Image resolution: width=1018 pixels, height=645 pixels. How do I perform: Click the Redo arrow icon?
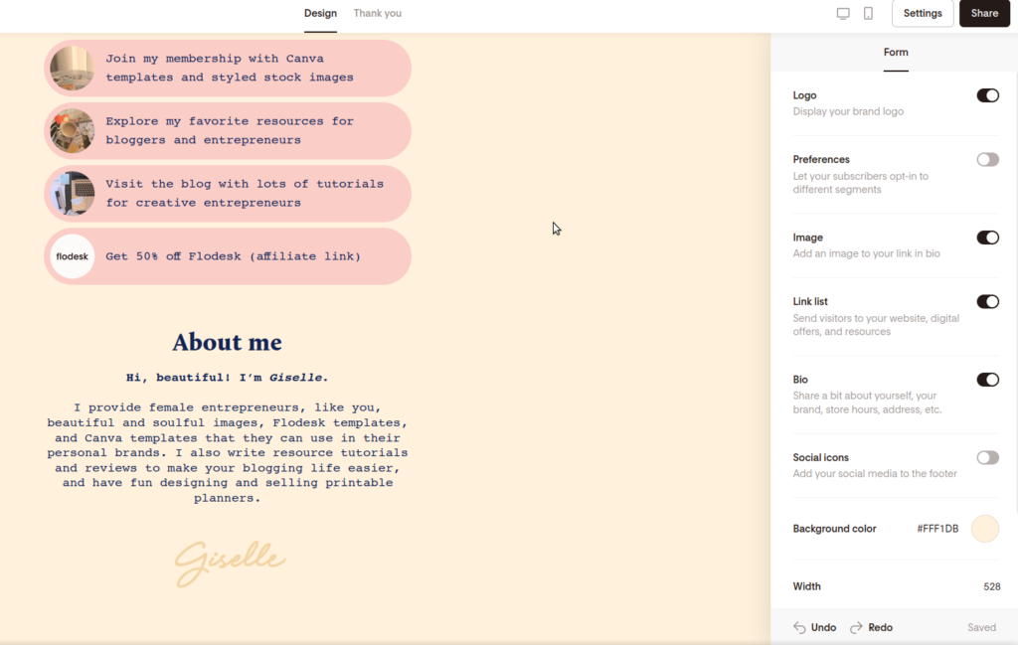[856, 627]
